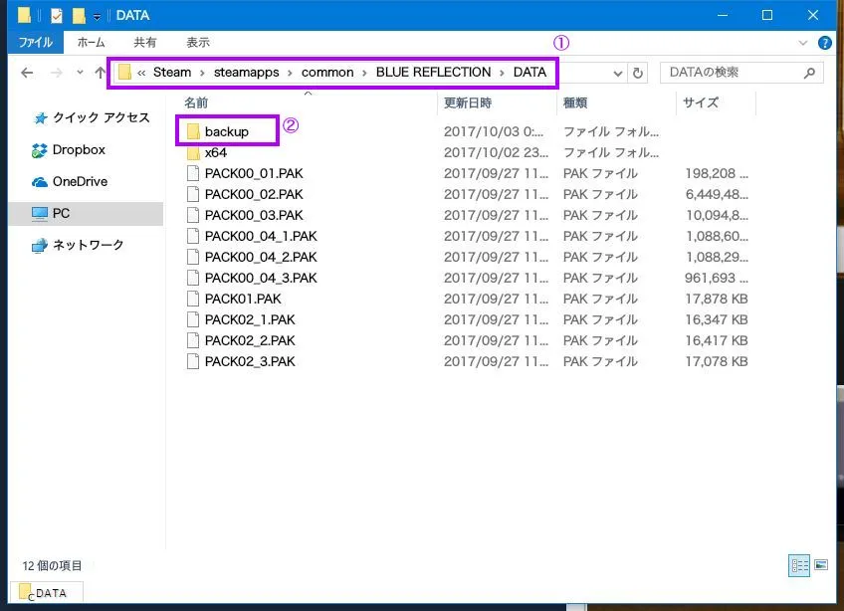Click the Properties icon in title bar
The height and width of the screenshot is (611, 844).
[57, 16]
